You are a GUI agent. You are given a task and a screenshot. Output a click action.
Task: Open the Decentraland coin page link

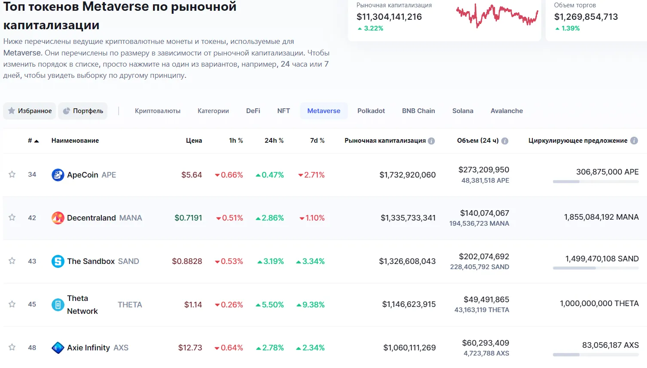click(x=104, y=218)
